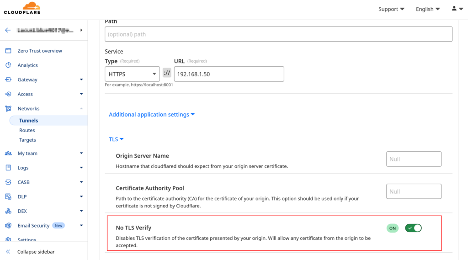Click the DLP icon in sidebar

click(8, 196)
